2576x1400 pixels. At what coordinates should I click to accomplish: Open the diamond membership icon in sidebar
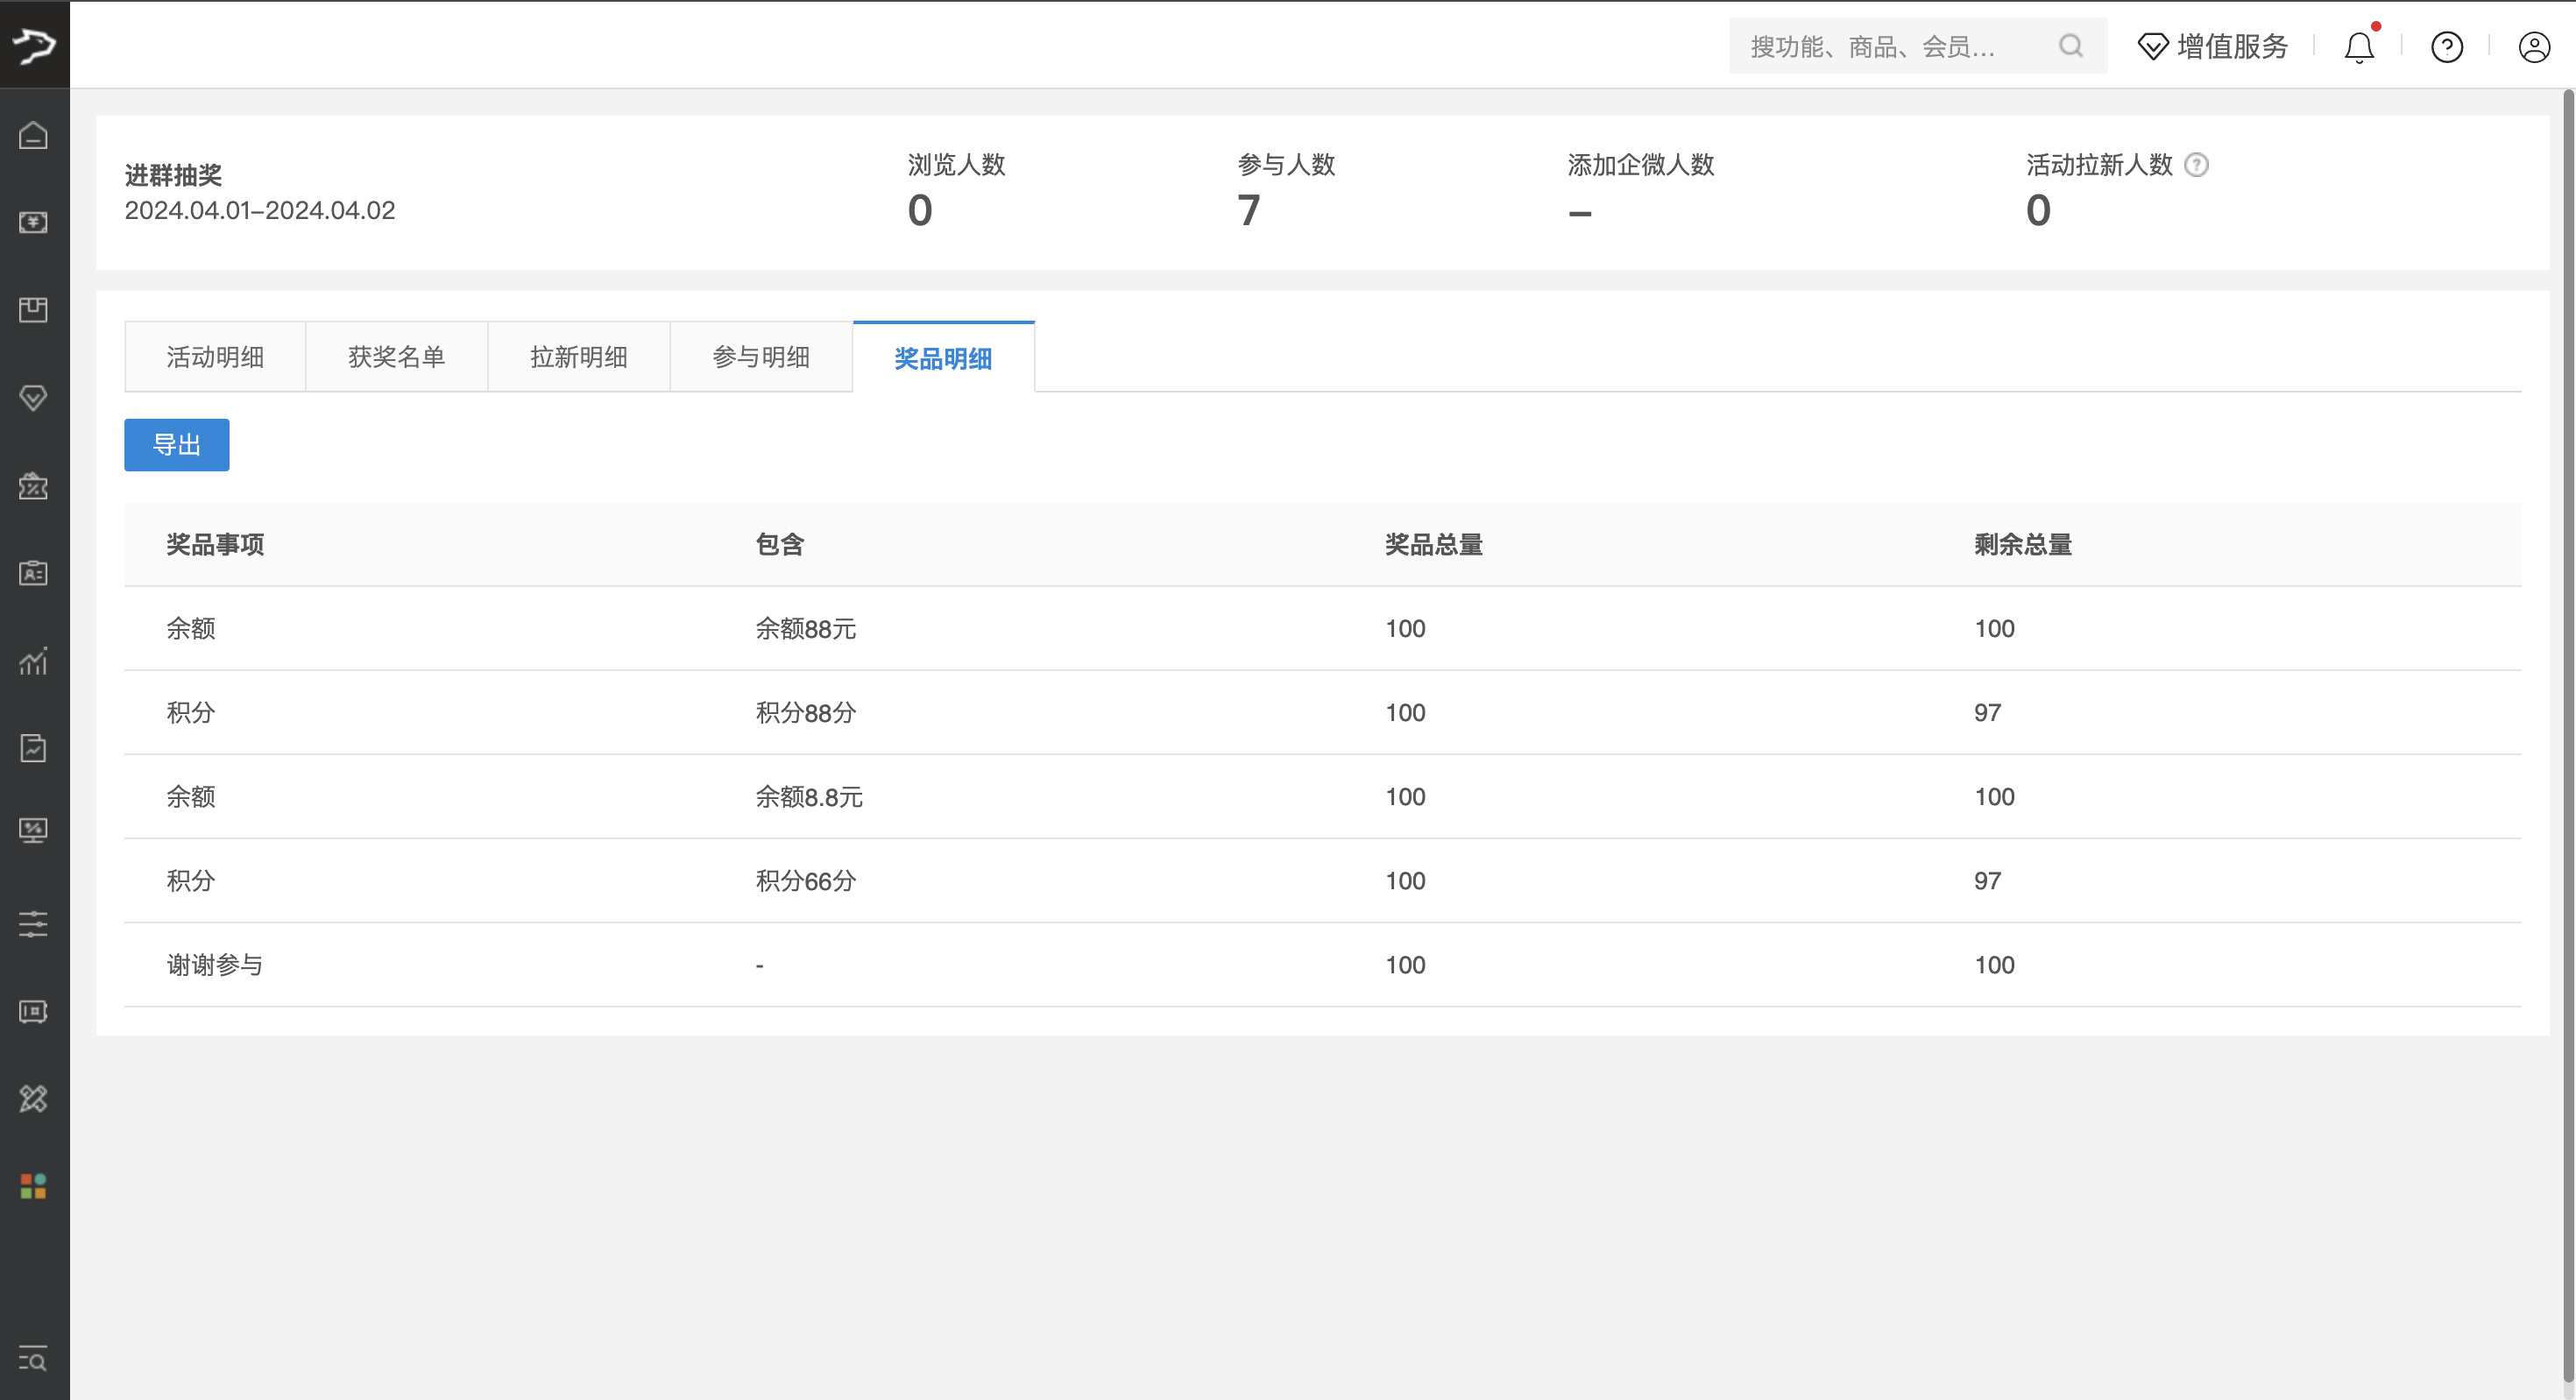[33, 398]
